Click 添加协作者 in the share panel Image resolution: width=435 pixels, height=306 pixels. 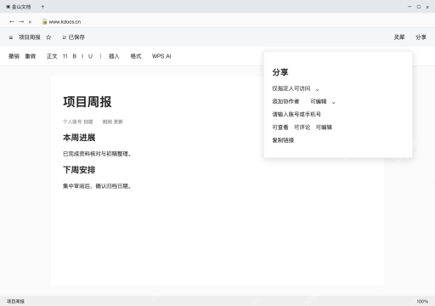click(285, 101)
